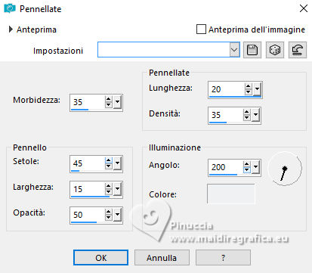Enable the Anteprima dell'immagine checkbox
312x273 pixels.
(201, 29)
